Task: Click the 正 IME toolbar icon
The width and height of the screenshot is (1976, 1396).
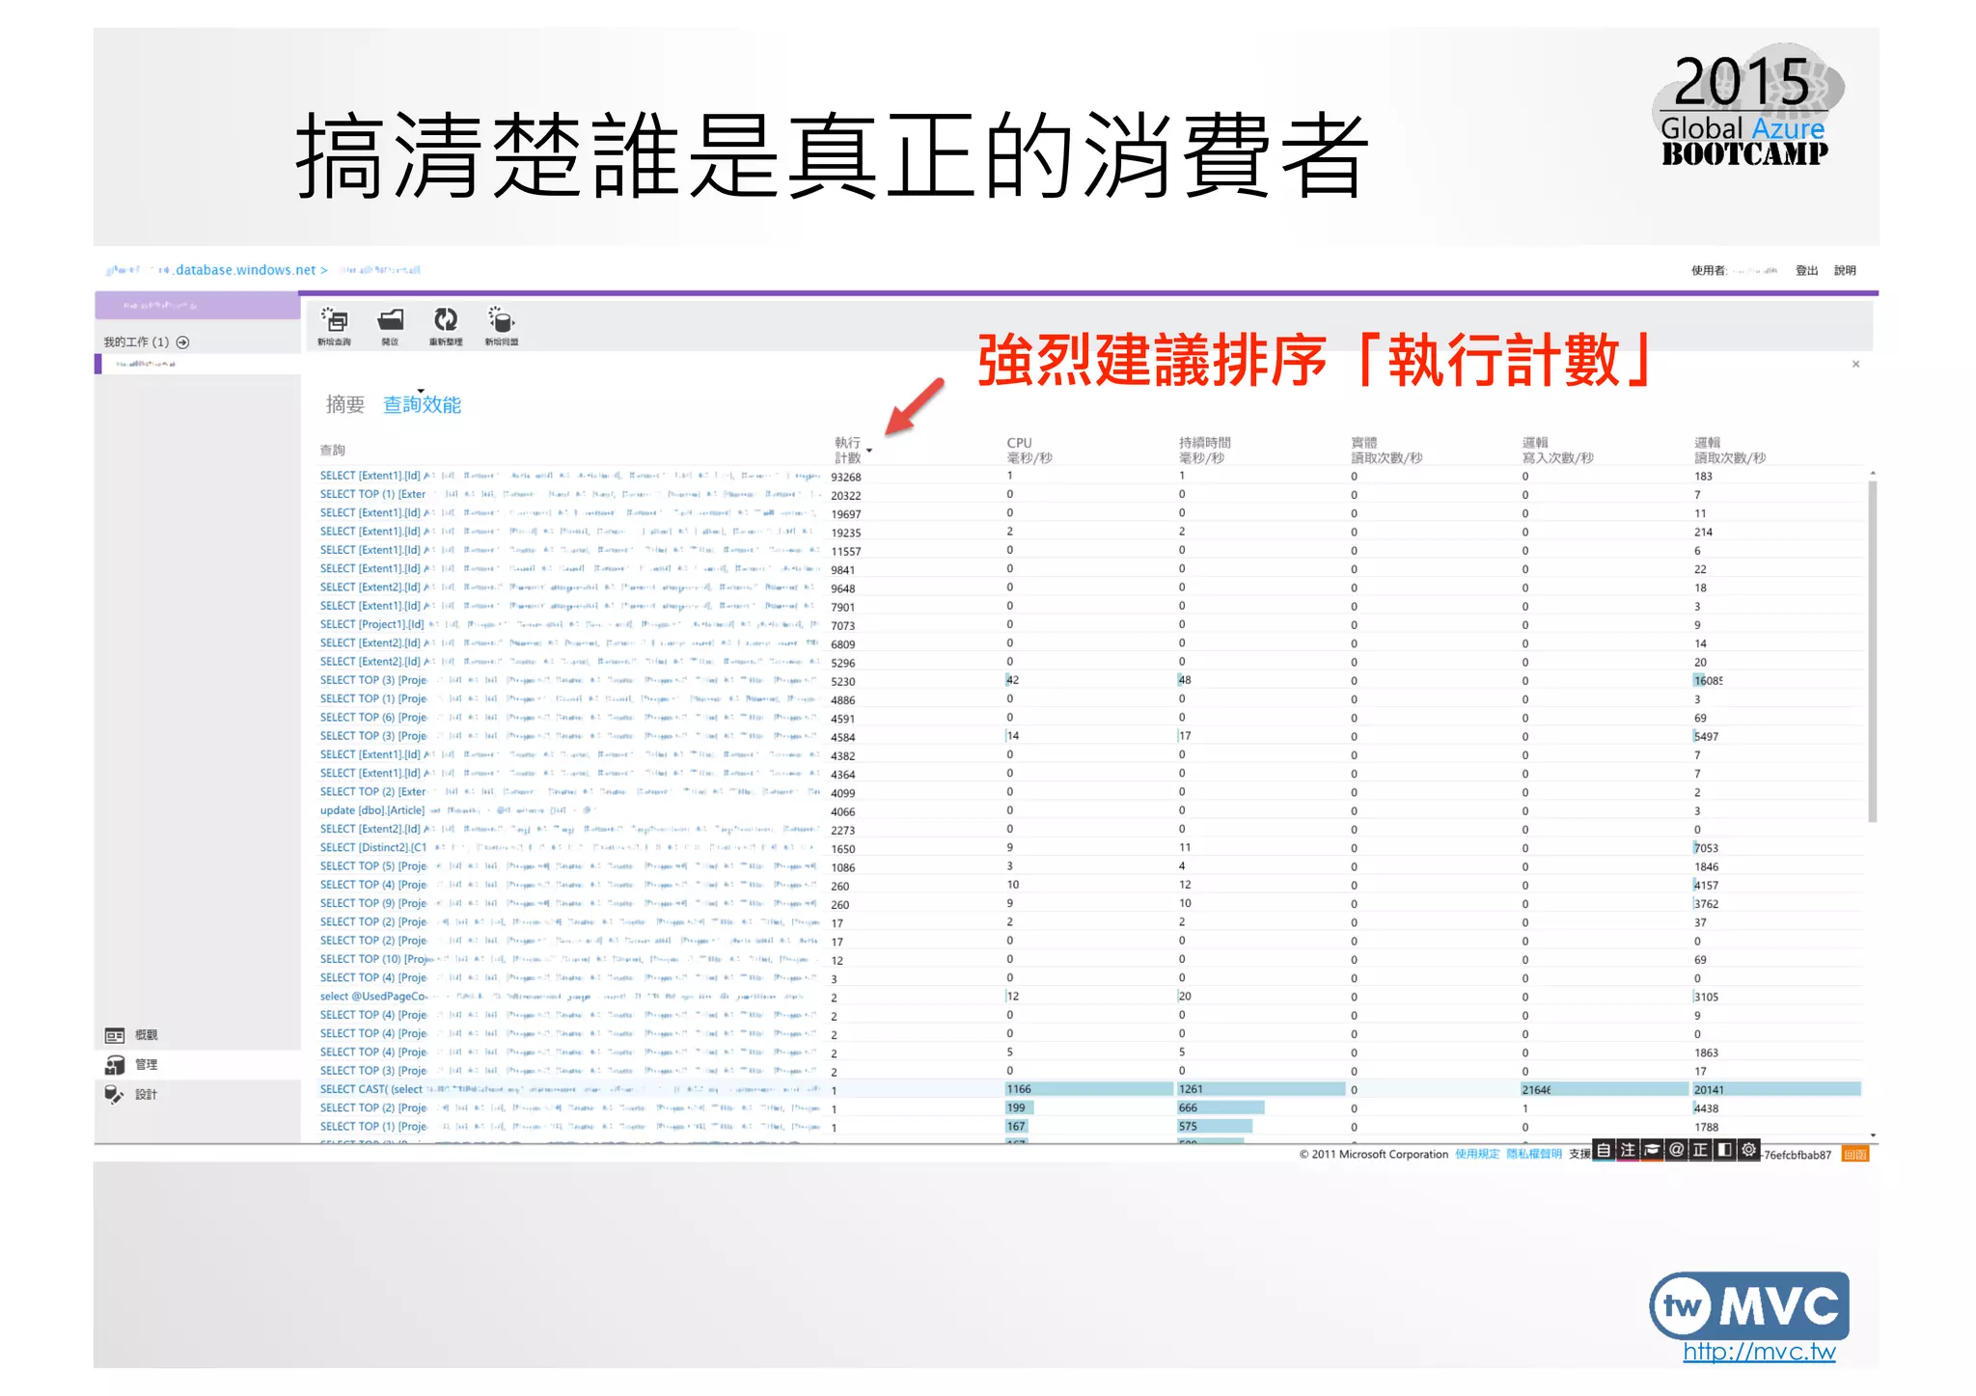Action: (x=1700, y=1150)
